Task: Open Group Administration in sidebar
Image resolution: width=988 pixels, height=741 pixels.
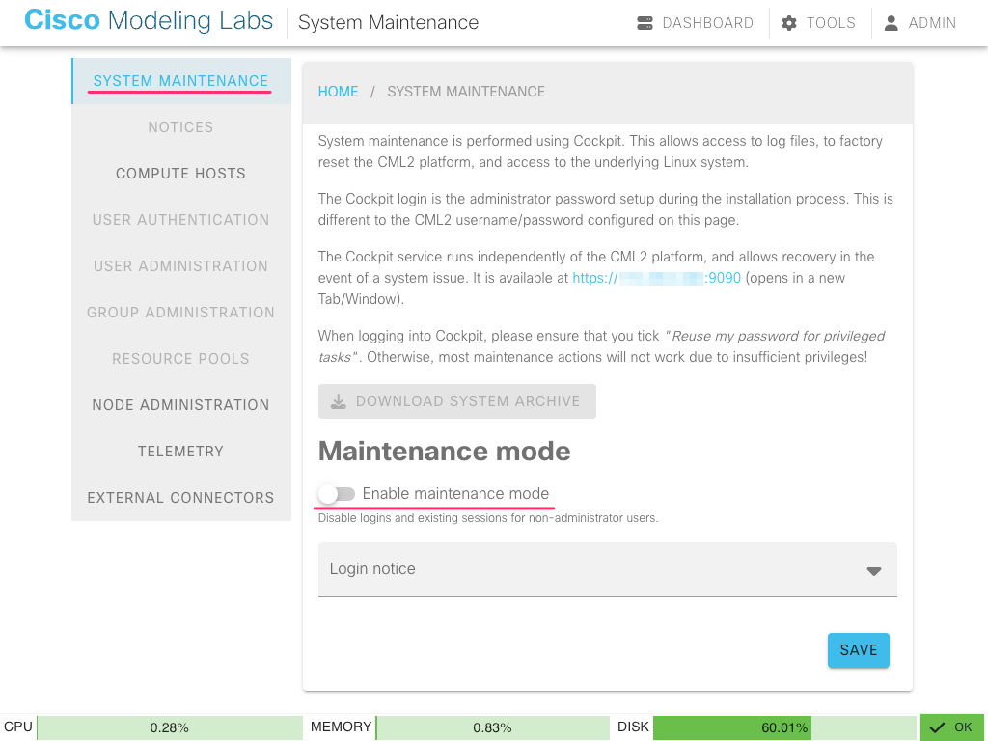Action: (180, 313)
